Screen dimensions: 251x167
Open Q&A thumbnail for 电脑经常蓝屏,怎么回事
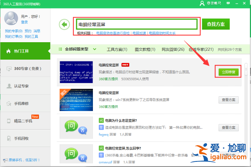click(x=76, y=154)
